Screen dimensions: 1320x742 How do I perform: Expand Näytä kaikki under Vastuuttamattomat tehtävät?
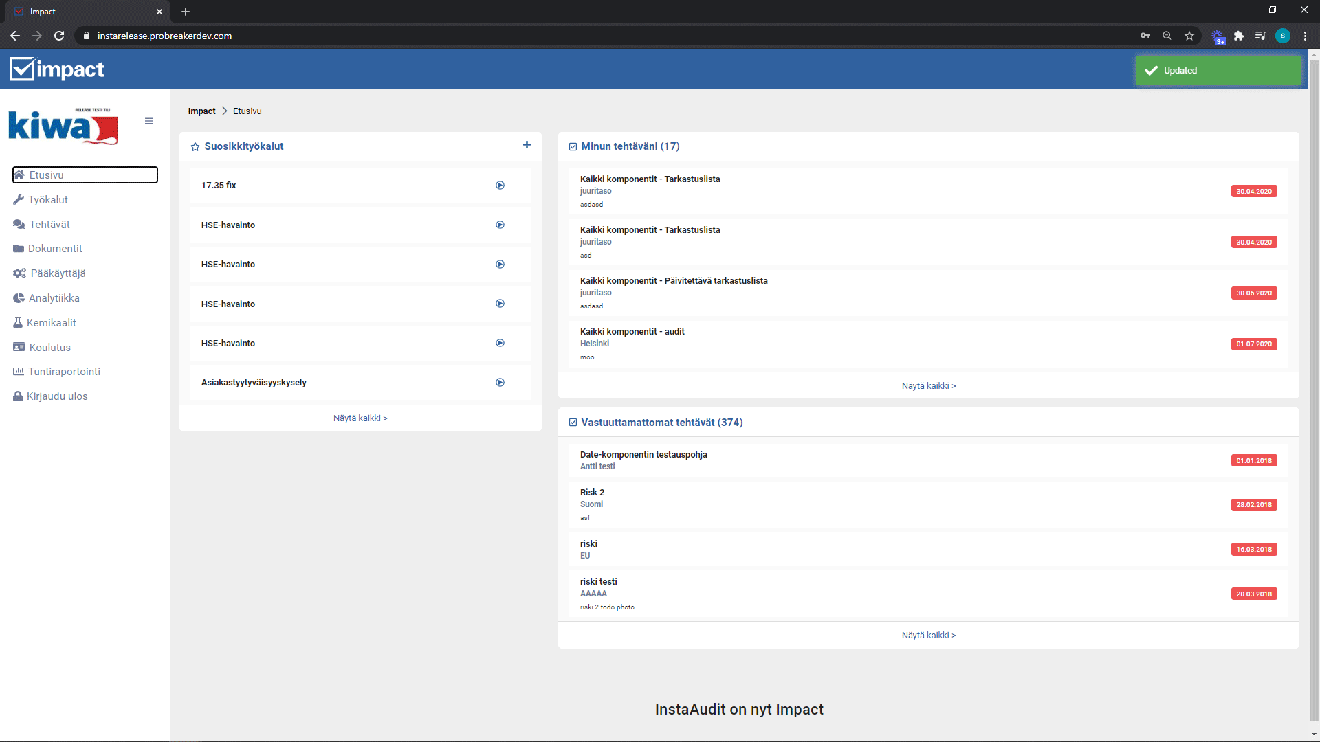(928, 636)
